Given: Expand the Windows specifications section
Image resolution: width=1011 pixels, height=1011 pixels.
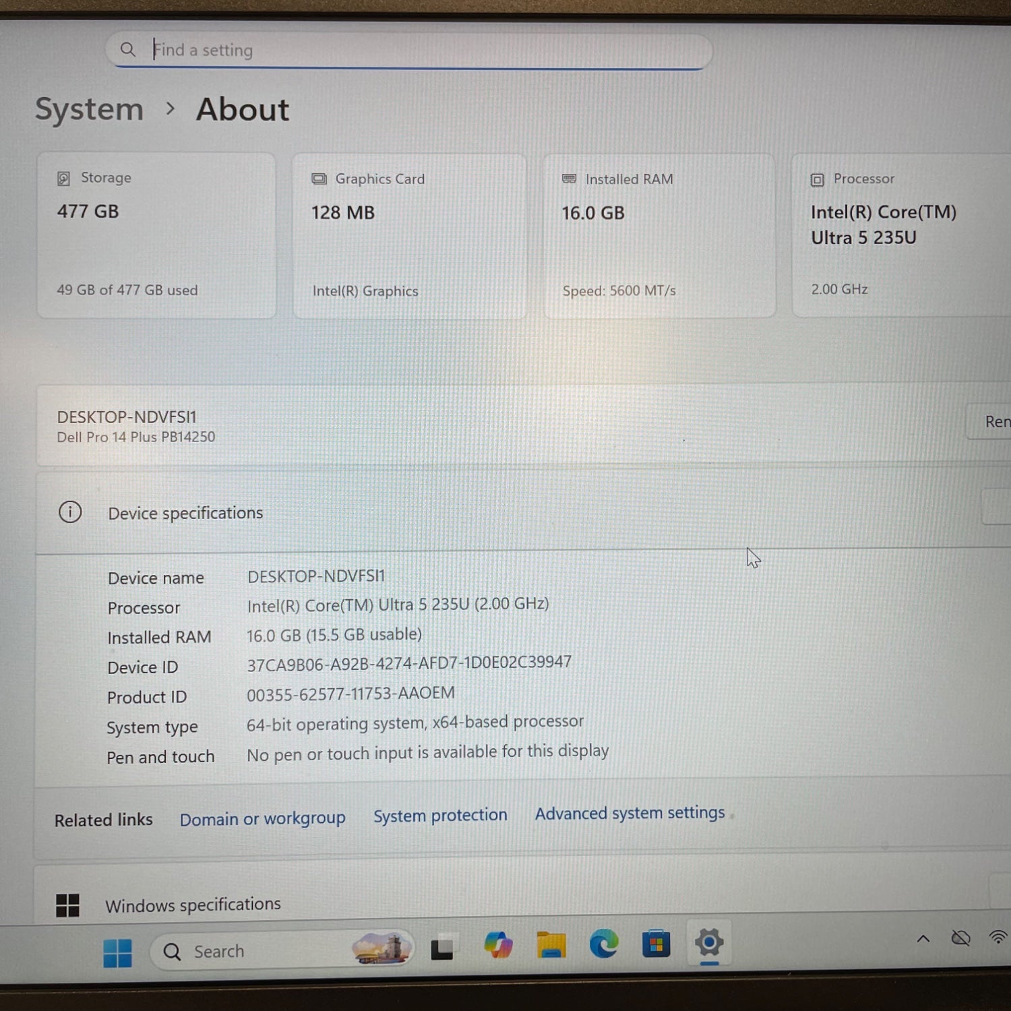Looking at the screenshot, I should (193, 905).
